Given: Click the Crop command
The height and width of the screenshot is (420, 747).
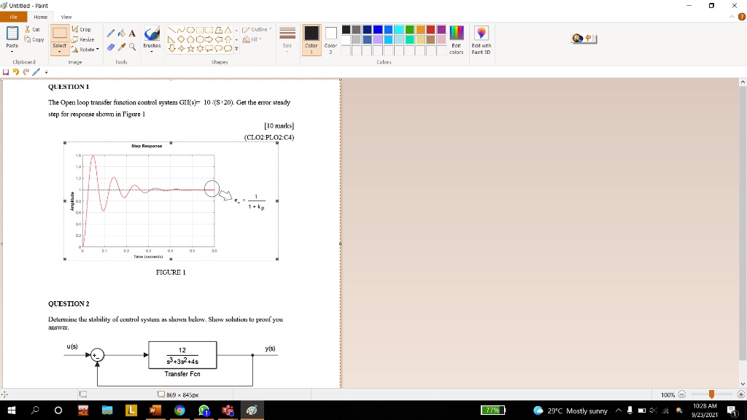Looking at the screenshot, I should click(82, 29).
